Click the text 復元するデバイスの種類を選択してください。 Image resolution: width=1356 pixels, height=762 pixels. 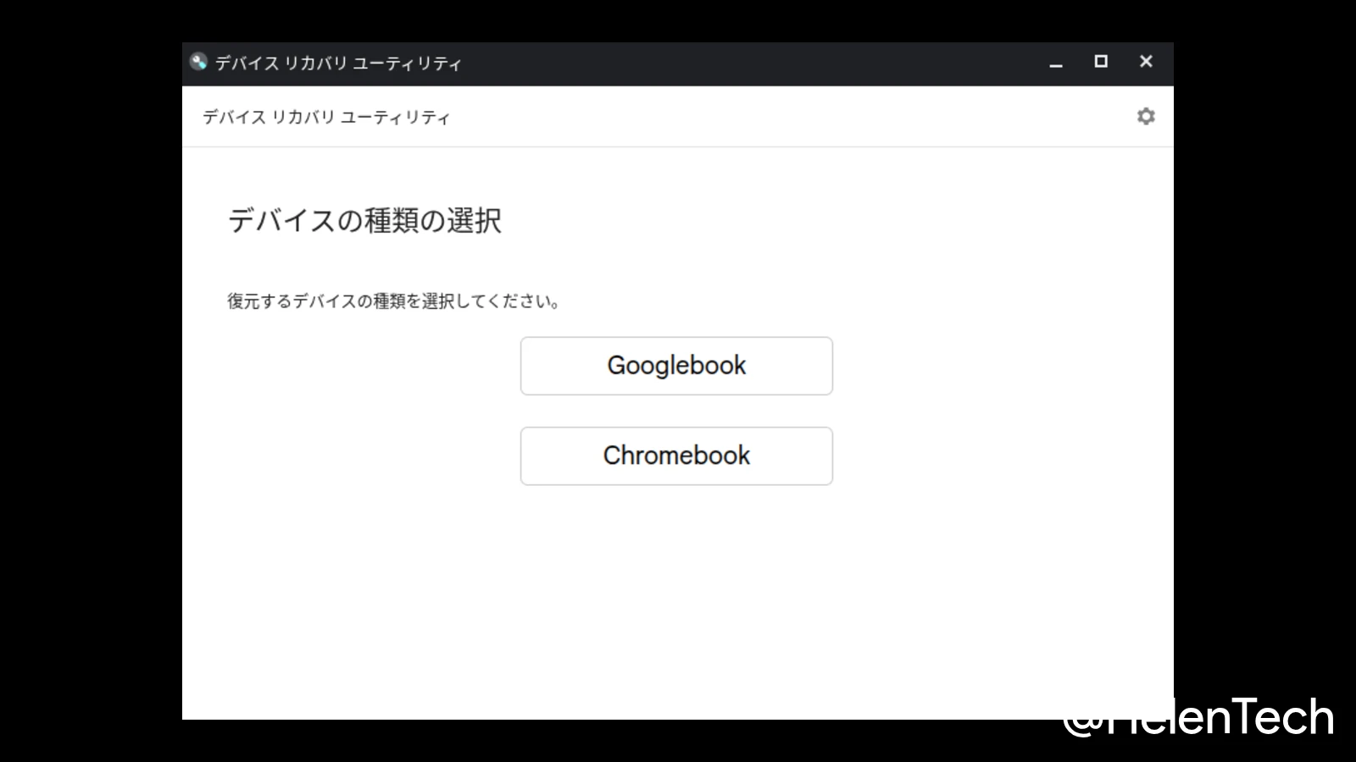[394, 301]
